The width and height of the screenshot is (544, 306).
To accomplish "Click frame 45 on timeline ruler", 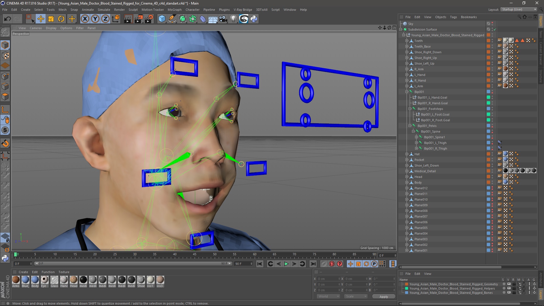I will (x=195, y=254).
